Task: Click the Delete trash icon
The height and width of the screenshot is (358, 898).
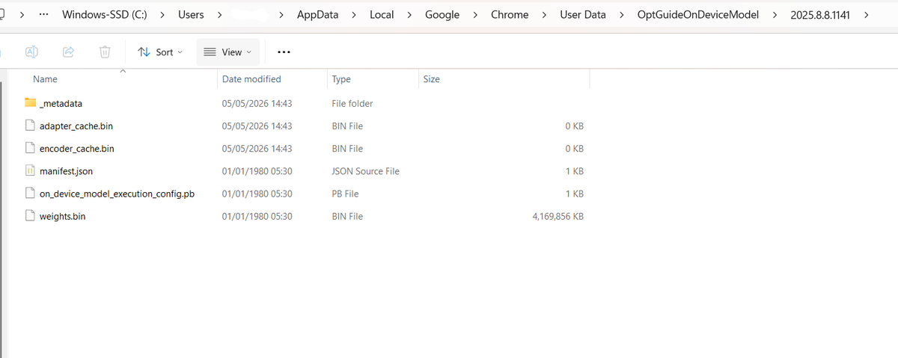Action: pos(105,52)
